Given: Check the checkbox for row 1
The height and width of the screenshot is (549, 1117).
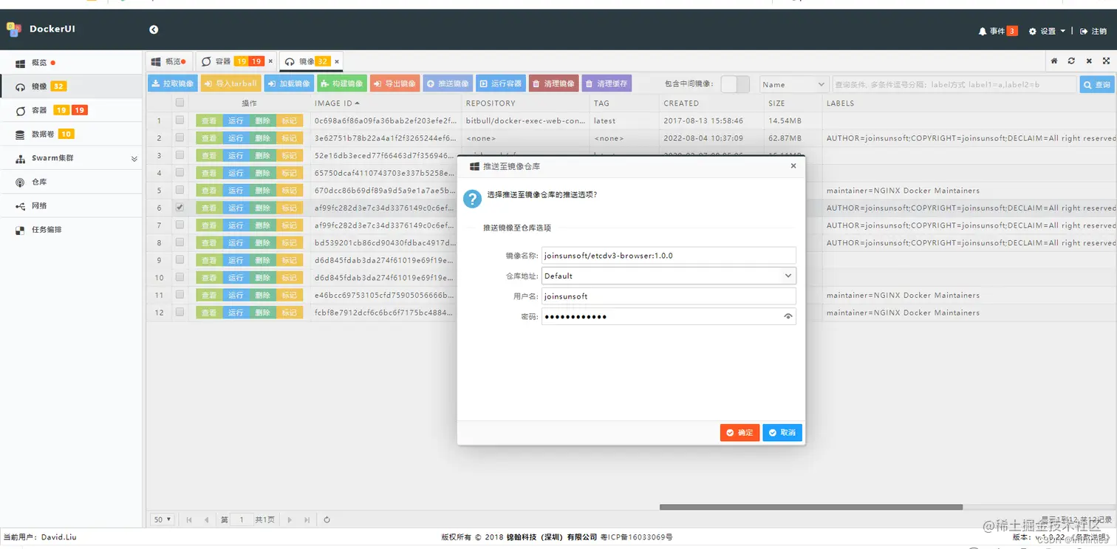Looking at the screenshot, I should click(x=180, y=120).
